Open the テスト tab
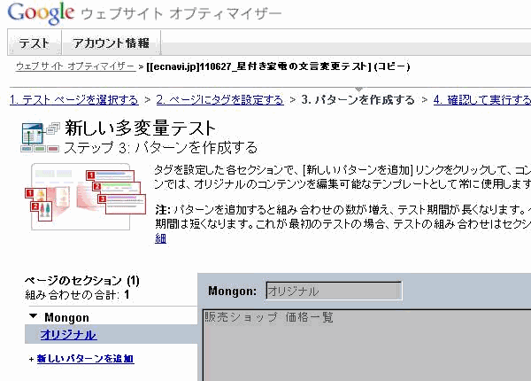The width and height of the screenshot is (531, 381). (x=35, y=43)
